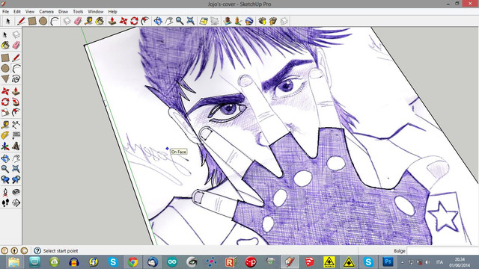Activate the Freehand drawing tool
Viewport: 479px width, 269px height.
[x=16, y=79]
